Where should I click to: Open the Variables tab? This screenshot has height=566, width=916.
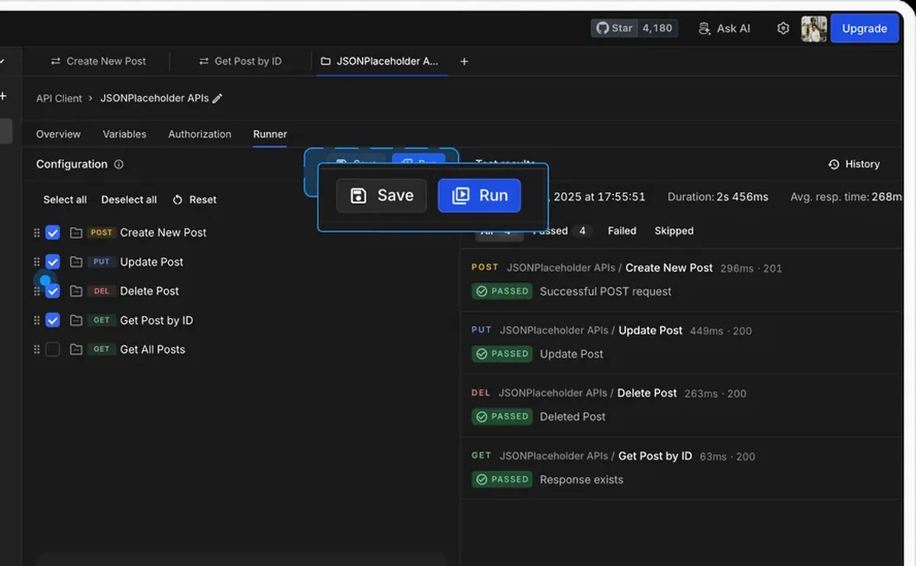point(124,134)
